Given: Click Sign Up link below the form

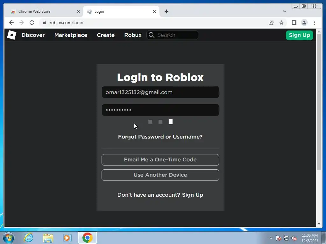Looking at the screenshot, I should (193, 195).
